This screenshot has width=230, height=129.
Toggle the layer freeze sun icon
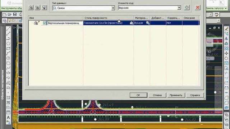(13, 21)
